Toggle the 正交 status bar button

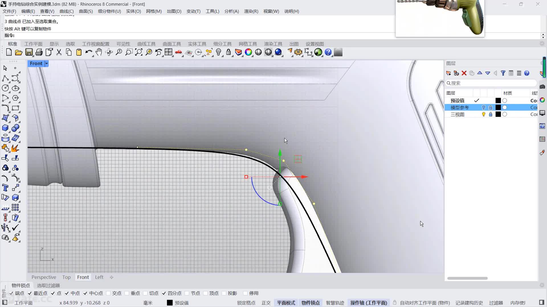point(266,303)
